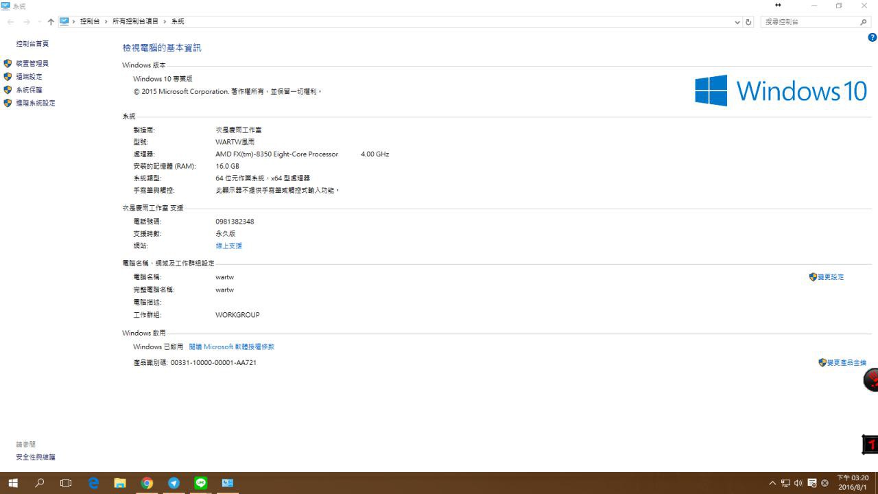Open taskbar Search magnifier

pyautogui.click(x=39, y=483)
